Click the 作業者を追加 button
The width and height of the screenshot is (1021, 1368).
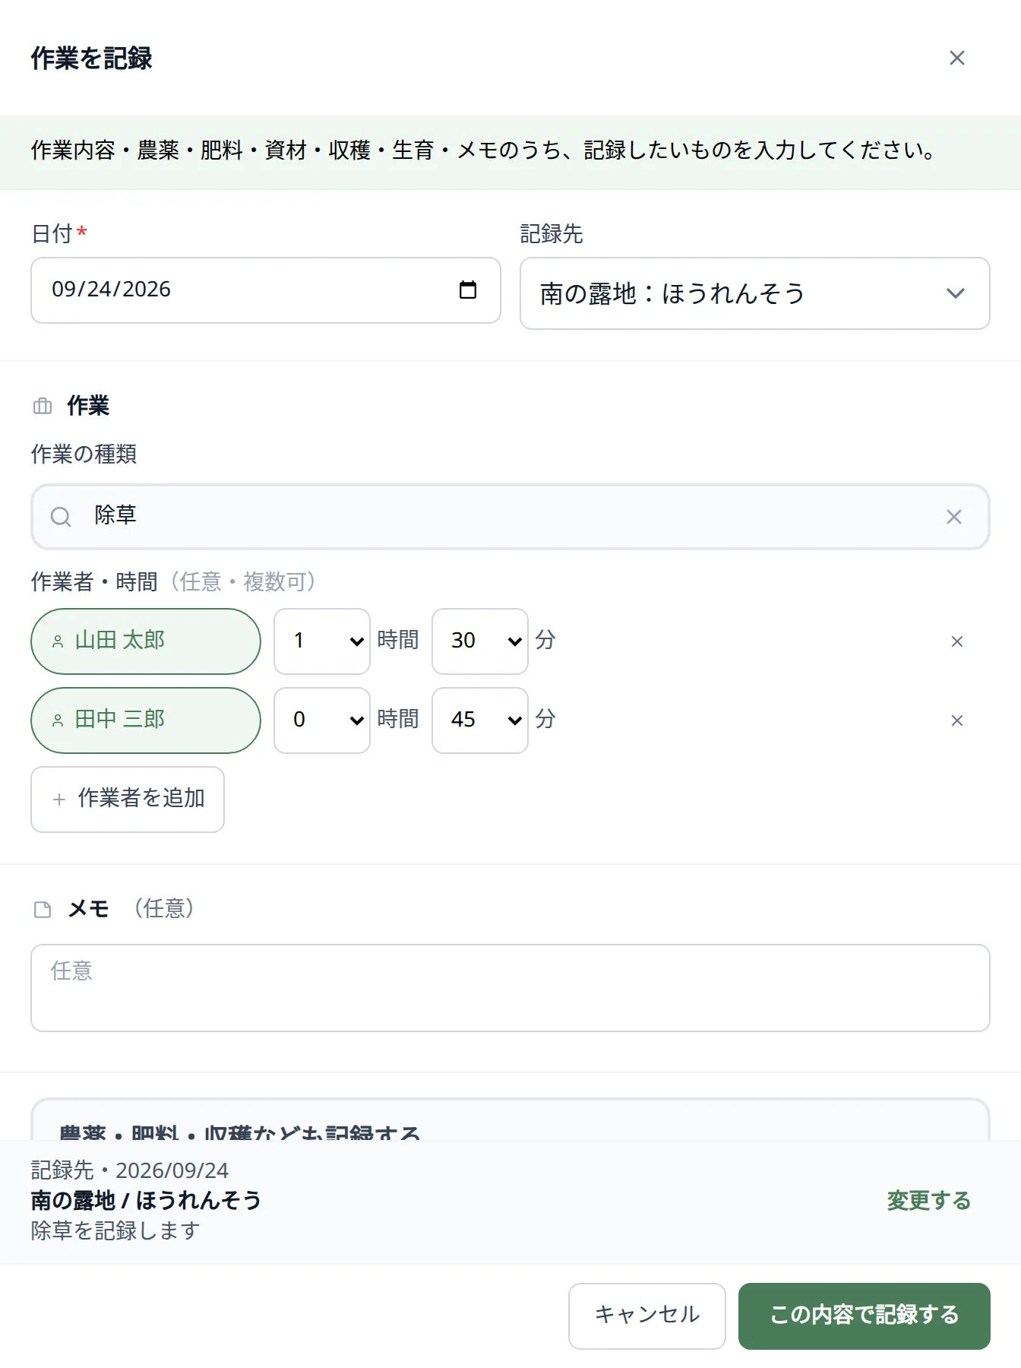(128, 800)
